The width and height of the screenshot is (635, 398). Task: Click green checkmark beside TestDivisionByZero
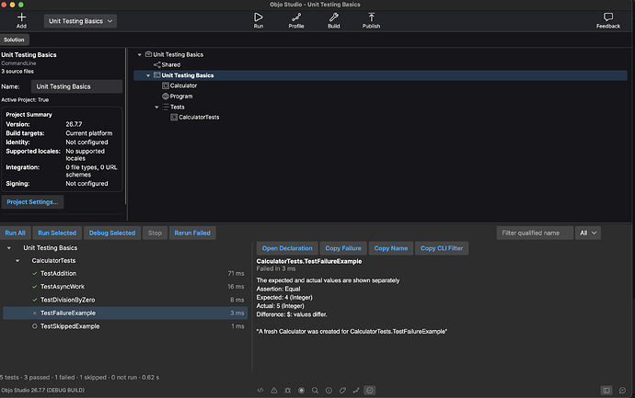click(35, 301)
